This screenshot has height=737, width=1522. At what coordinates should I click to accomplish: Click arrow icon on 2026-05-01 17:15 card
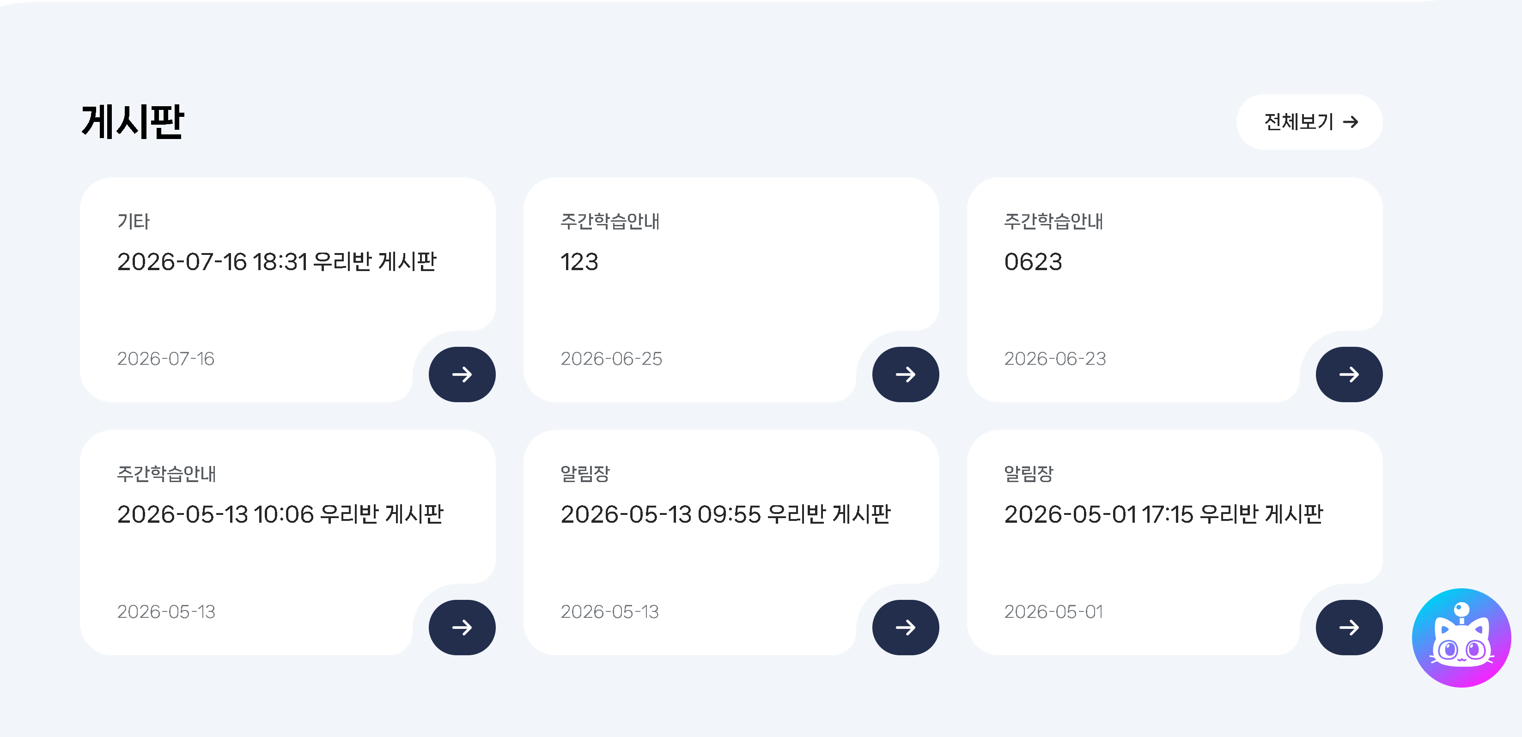click(1349, 627)
